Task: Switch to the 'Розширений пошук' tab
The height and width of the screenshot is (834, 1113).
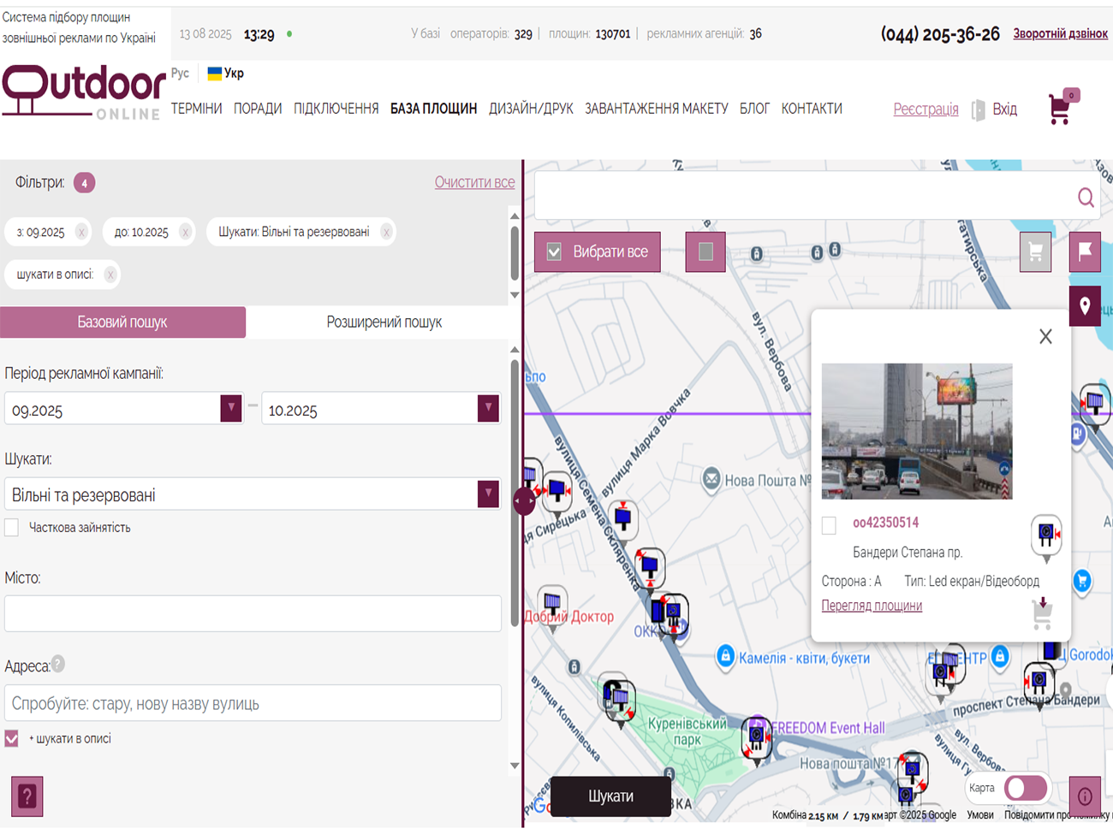Action: click(x=384, y=322)
